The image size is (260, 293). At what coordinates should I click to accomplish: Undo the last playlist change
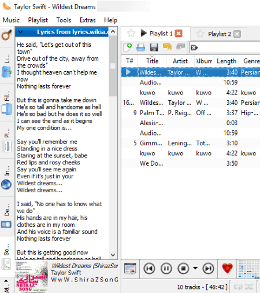pyautogui.click(x=167, y=47)
